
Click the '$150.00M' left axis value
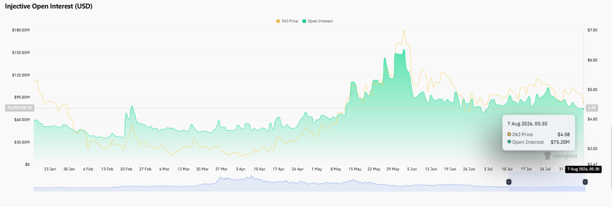(21, 52)
